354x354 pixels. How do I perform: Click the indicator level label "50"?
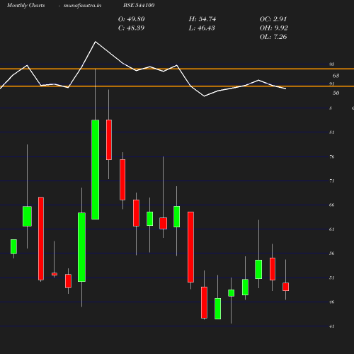(x=336, y=93)
